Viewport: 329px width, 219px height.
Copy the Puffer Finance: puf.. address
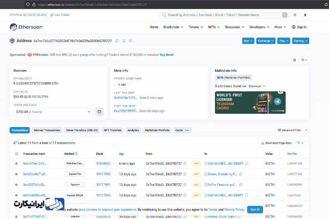click(241, 184)
